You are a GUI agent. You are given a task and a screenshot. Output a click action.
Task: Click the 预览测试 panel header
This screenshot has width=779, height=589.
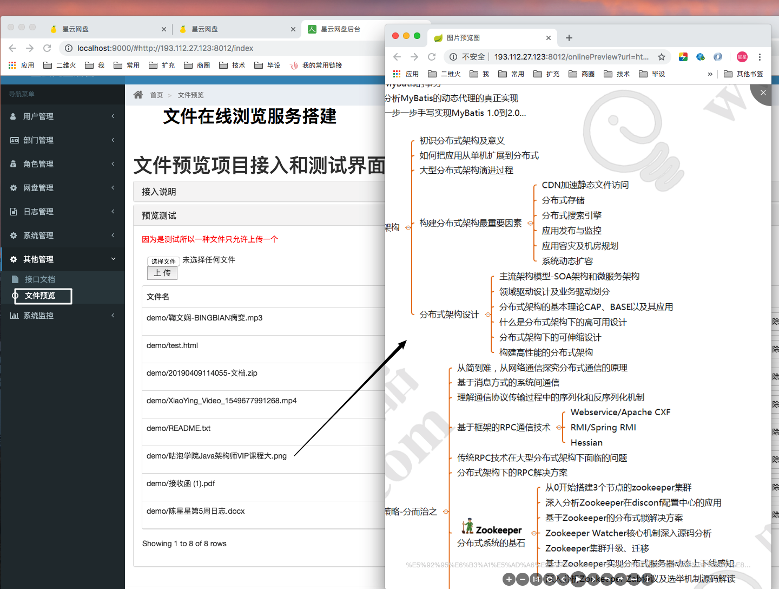point(260,215)
